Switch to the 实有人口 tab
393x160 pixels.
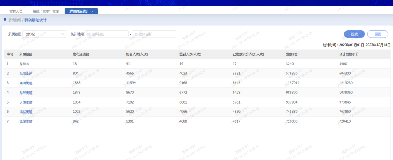point(16,11)
